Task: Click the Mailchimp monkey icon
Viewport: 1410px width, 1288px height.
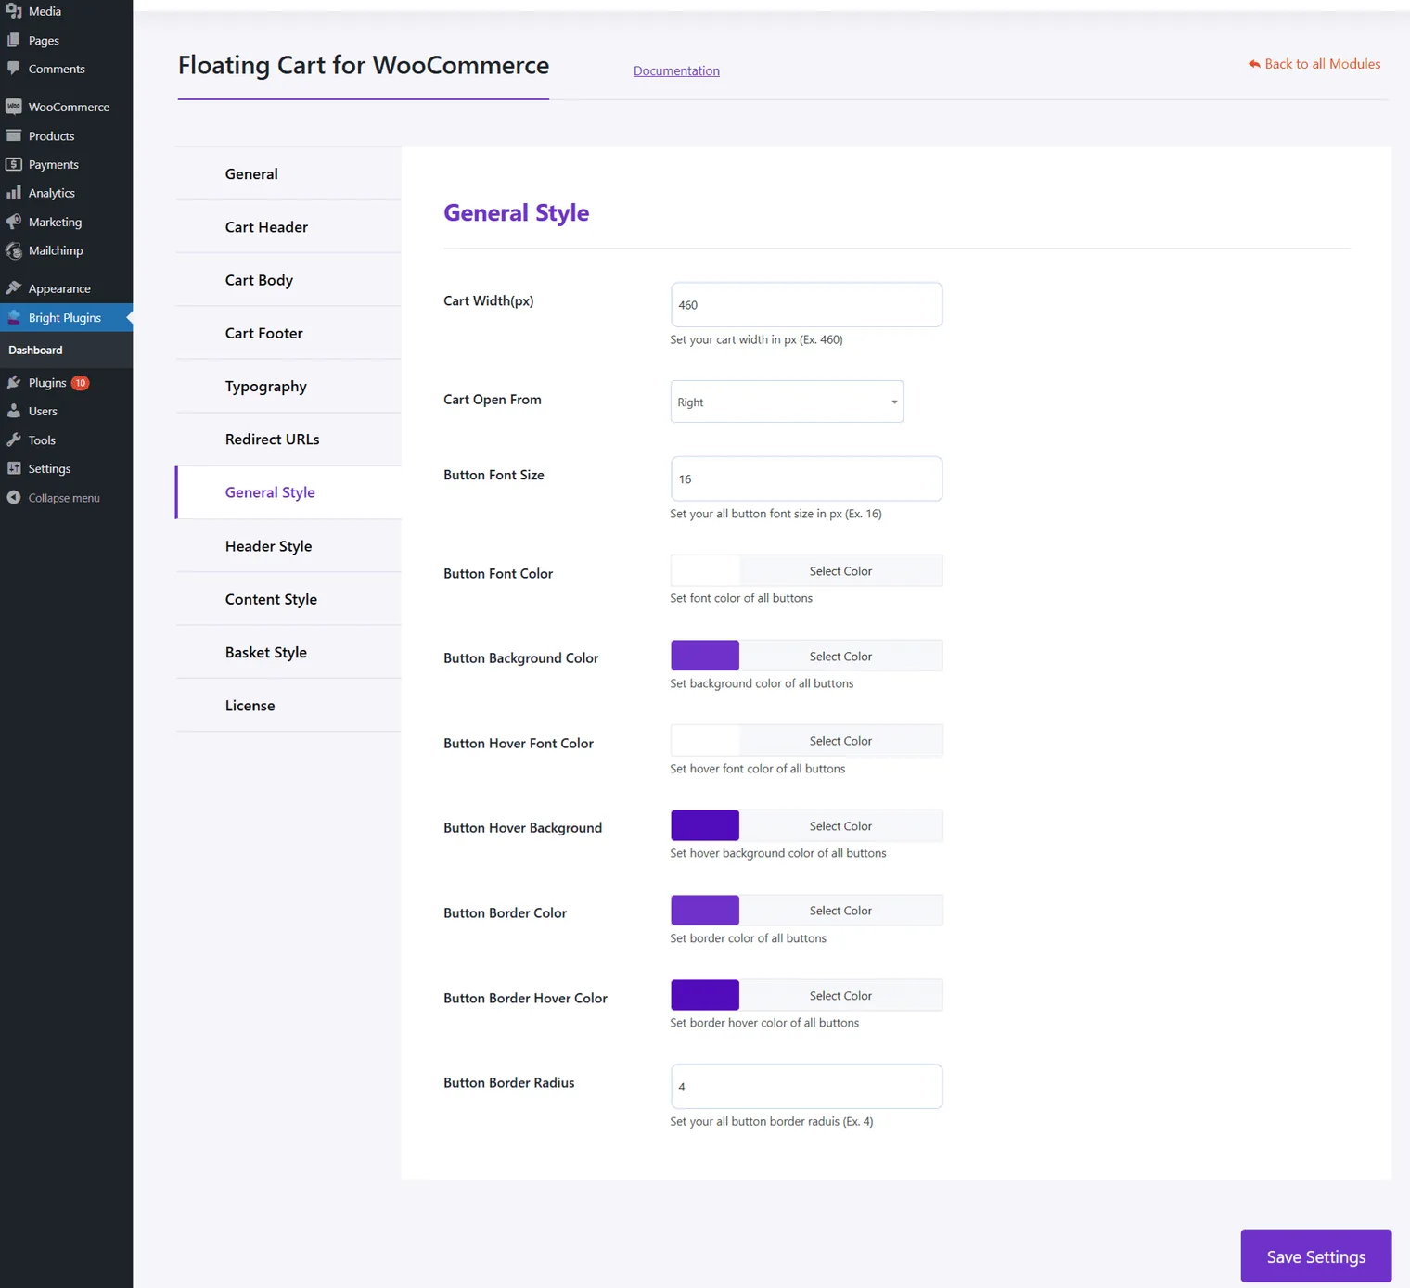Action: click(14, 250)
